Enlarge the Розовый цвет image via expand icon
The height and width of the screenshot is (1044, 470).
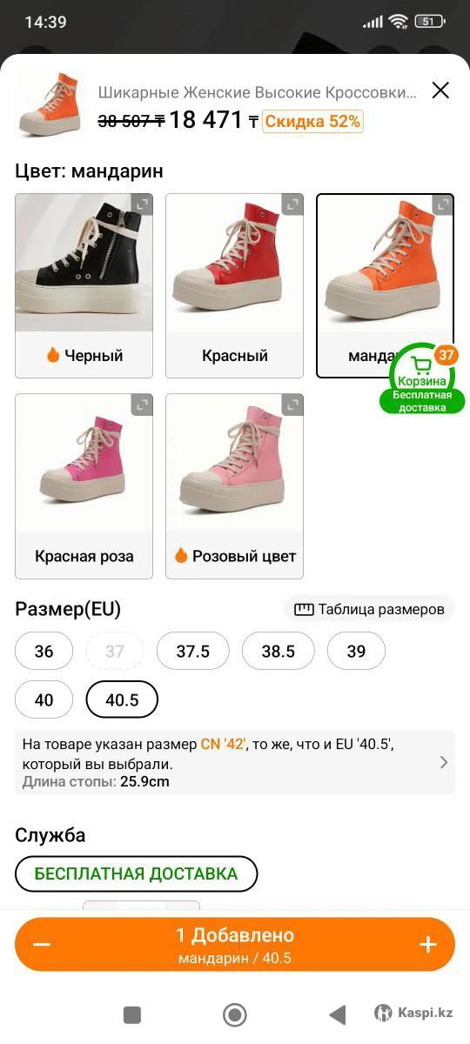tap(292, 405)
